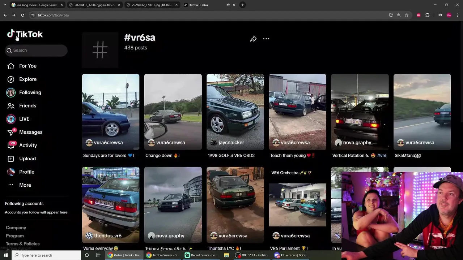Bookmark this page with the star
The height and width of the screenshot is (260, 463).
(x=407, y=15)
